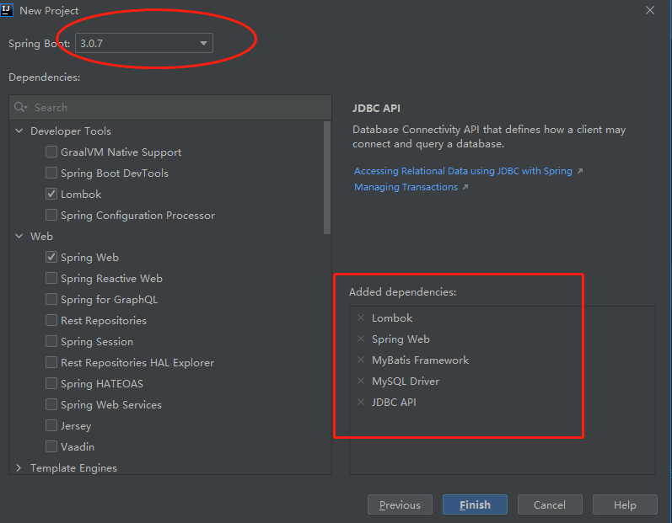Remove Spring Web from added dependencies
The height and width of the screenshot is (523, 672).
click(361, 339)
